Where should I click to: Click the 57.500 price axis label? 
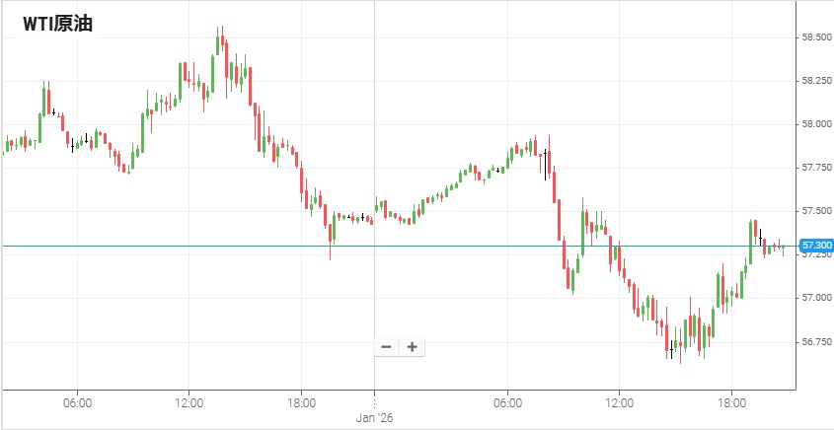click(816, 211)
